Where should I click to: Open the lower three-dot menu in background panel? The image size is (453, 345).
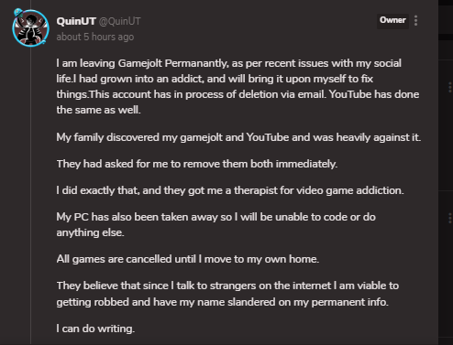coord(450,218)
